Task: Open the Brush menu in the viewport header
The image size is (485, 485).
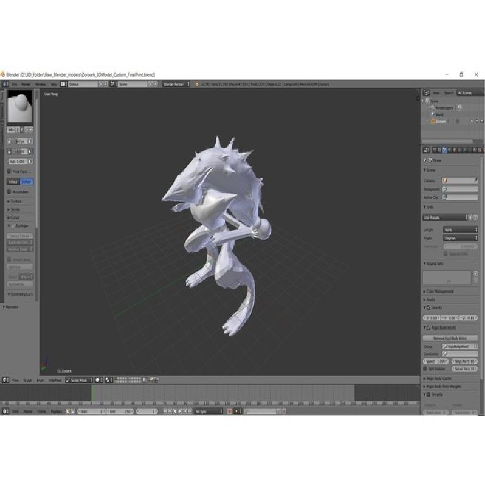Action: click(x=40, y=380)
